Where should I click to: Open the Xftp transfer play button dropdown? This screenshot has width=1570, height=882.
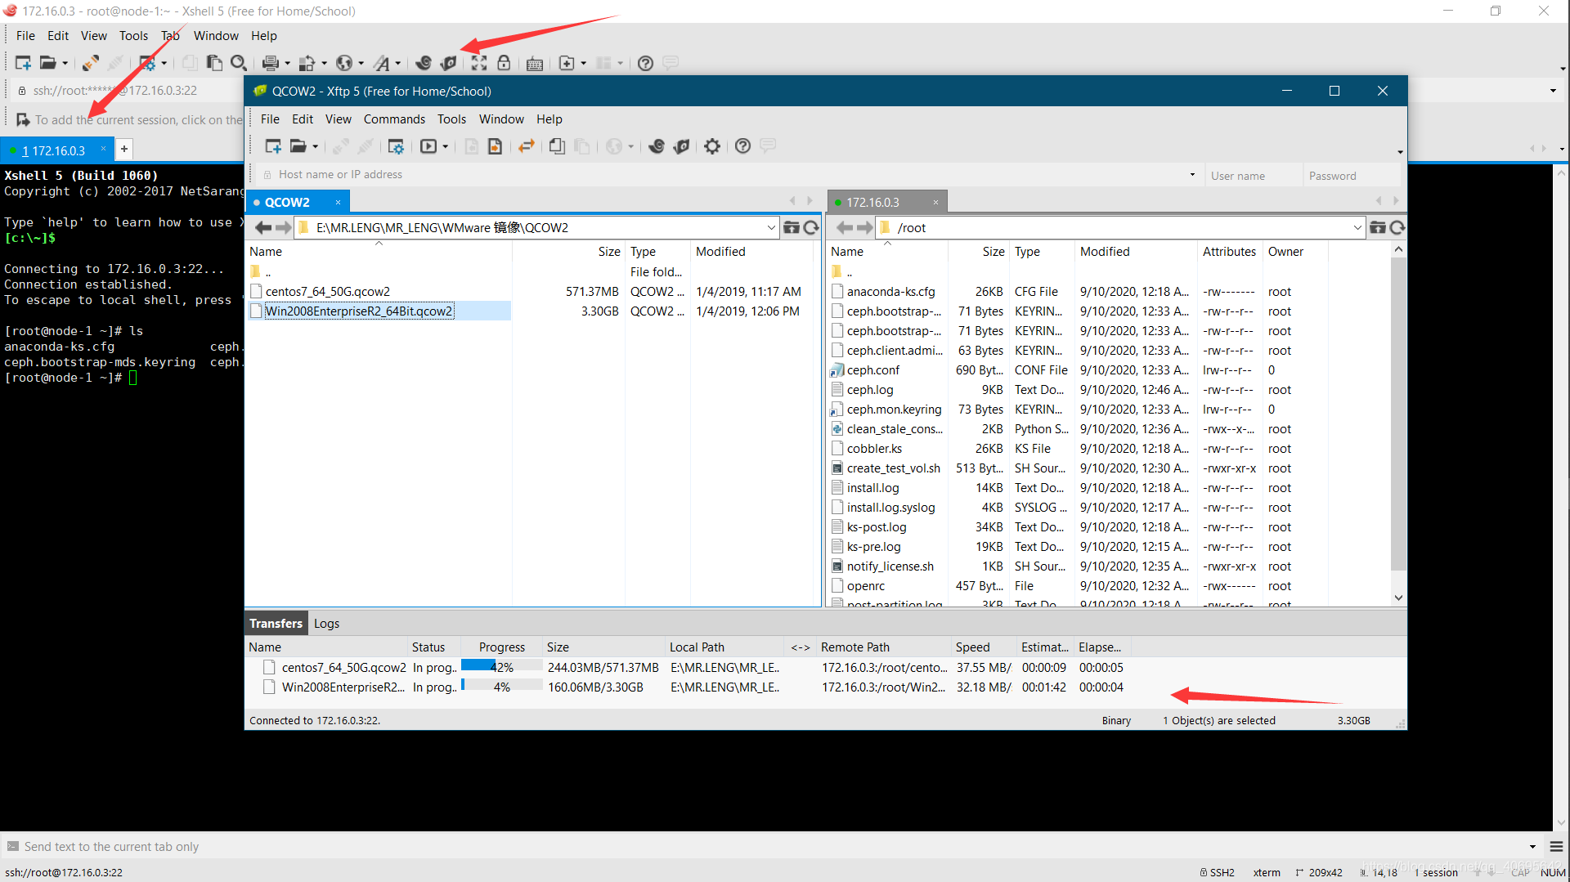445,146
